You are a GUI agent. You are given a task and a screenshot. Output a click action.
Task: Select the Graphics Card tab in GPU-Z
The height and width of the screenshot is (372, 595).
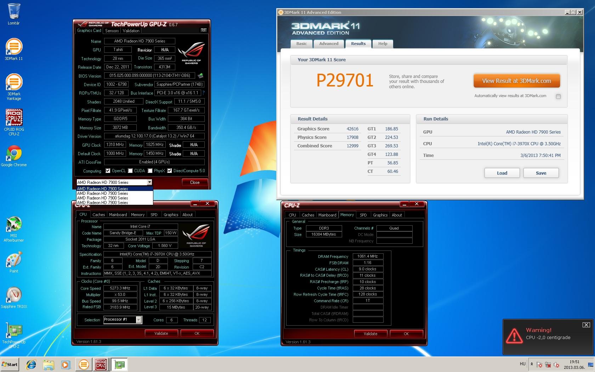(x=89, y=30)
